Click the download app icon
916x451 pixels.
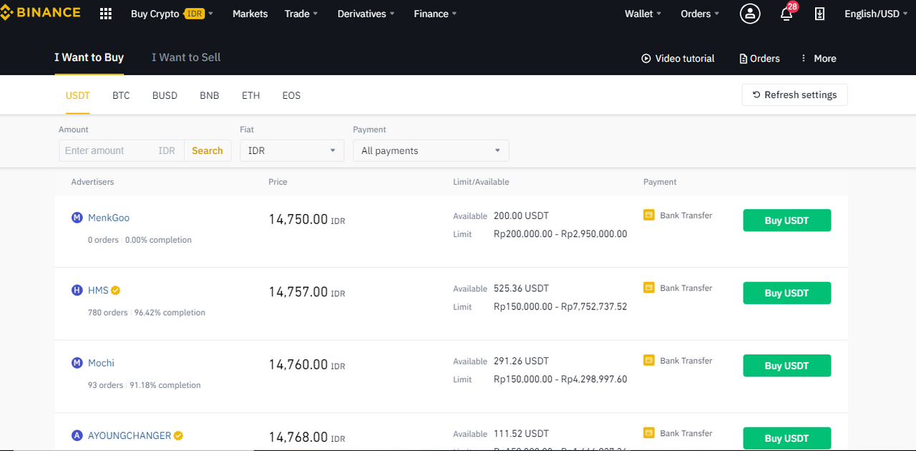coord(820,14)
